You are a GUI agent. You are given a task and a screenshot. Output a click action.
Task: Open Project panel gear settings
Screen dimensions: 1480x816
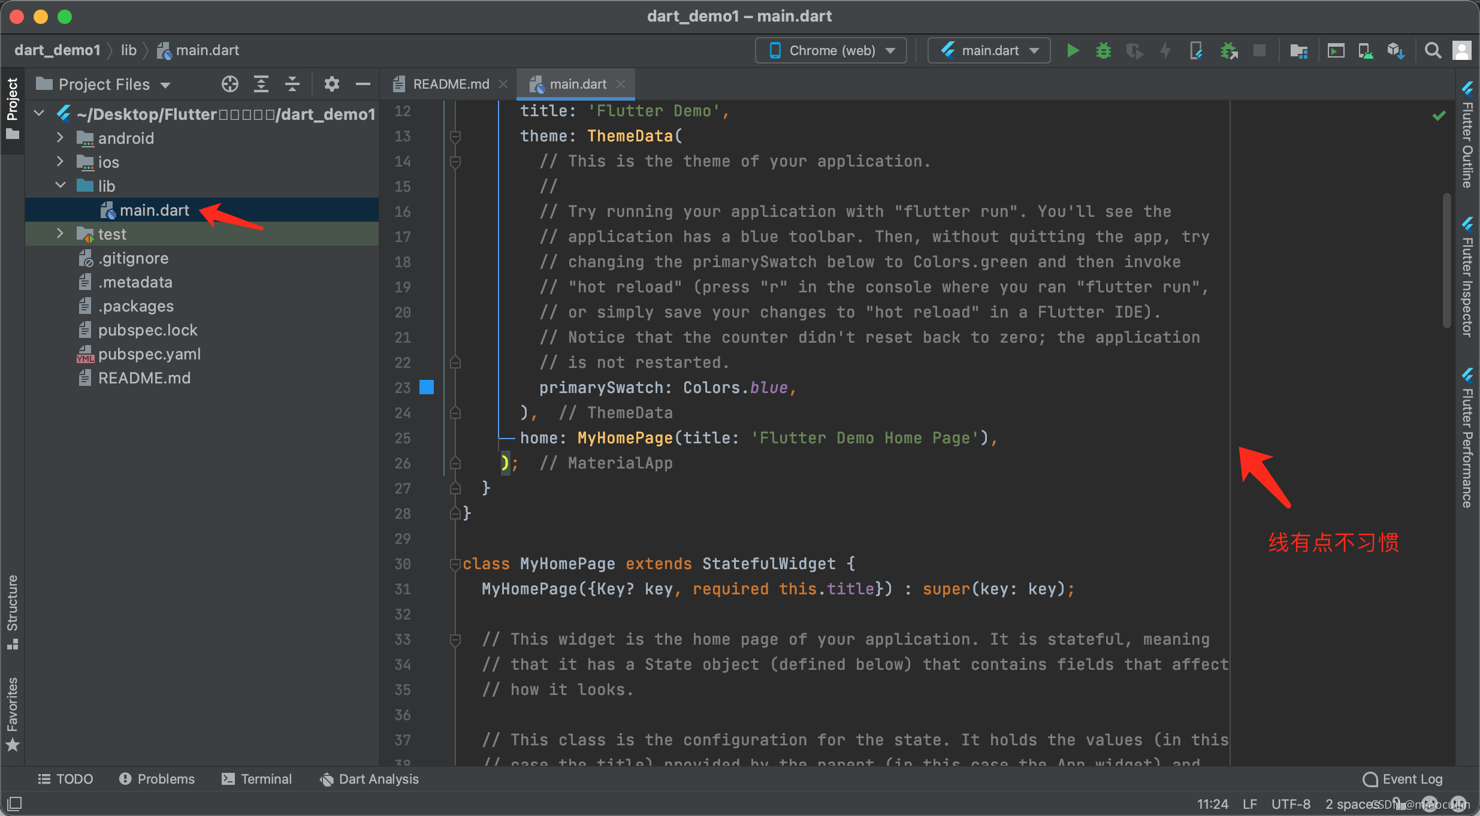pyautogui.click(x=331, y=84)
